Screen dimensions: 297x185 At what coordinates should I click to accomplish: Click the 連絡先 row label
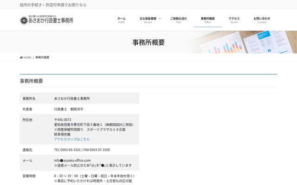pyautogui.click(x=27, y=150)
